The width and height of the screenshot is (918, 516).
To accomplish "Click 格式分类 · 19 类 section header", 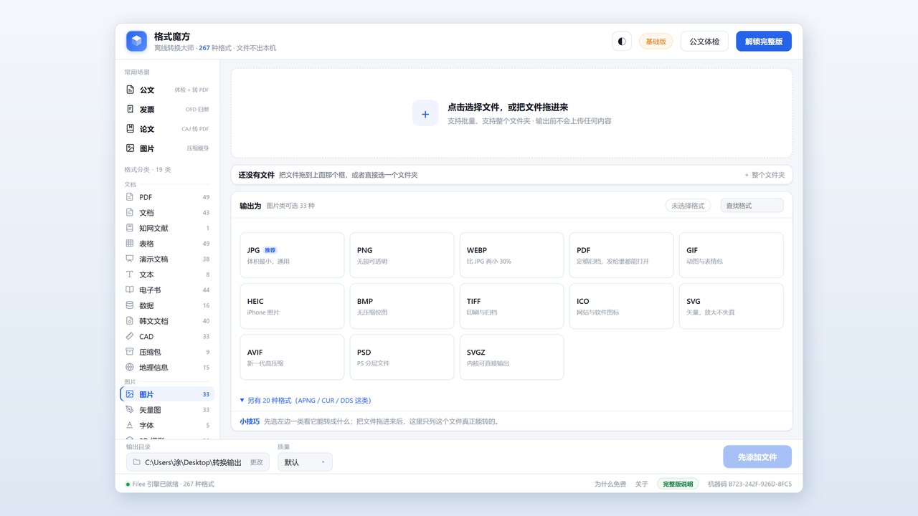I will pos(148,170).
